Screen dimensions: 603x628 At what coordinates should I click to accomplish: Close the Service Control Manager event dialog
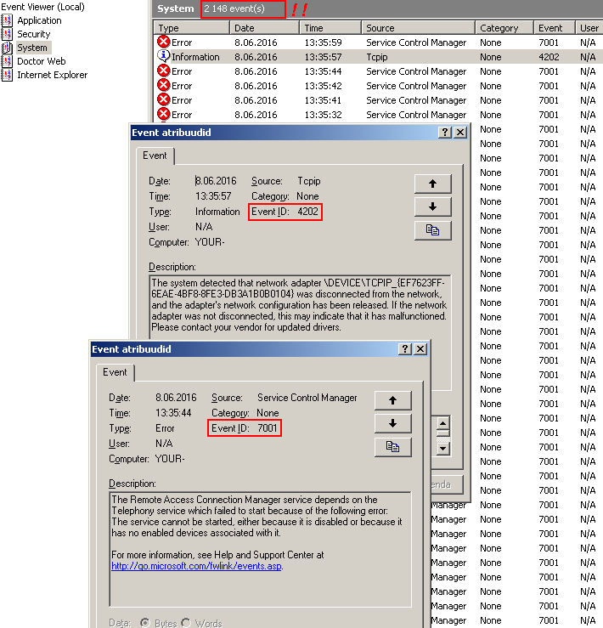(x=420, y=349)
